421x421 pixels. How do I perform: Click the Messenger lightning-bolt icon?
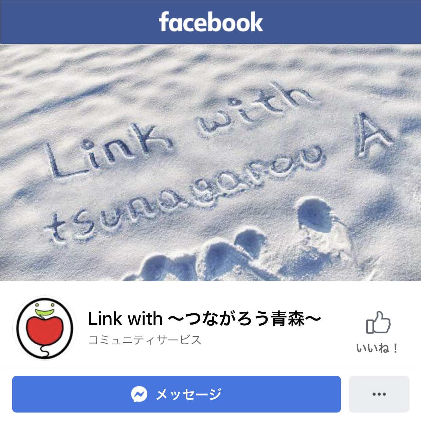139,394
